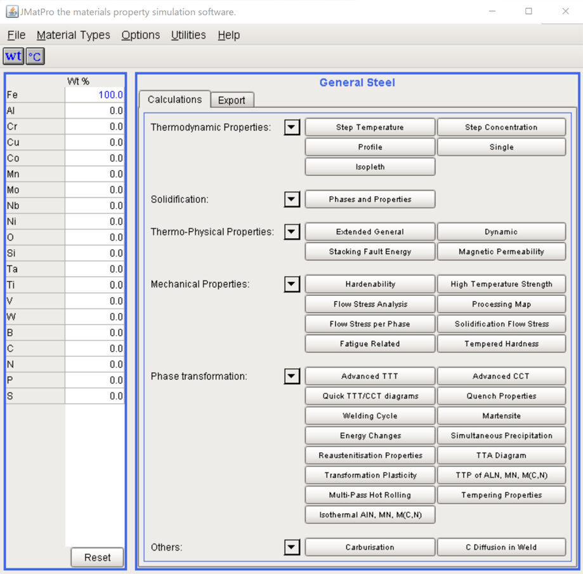Open the Options menu

141,35
